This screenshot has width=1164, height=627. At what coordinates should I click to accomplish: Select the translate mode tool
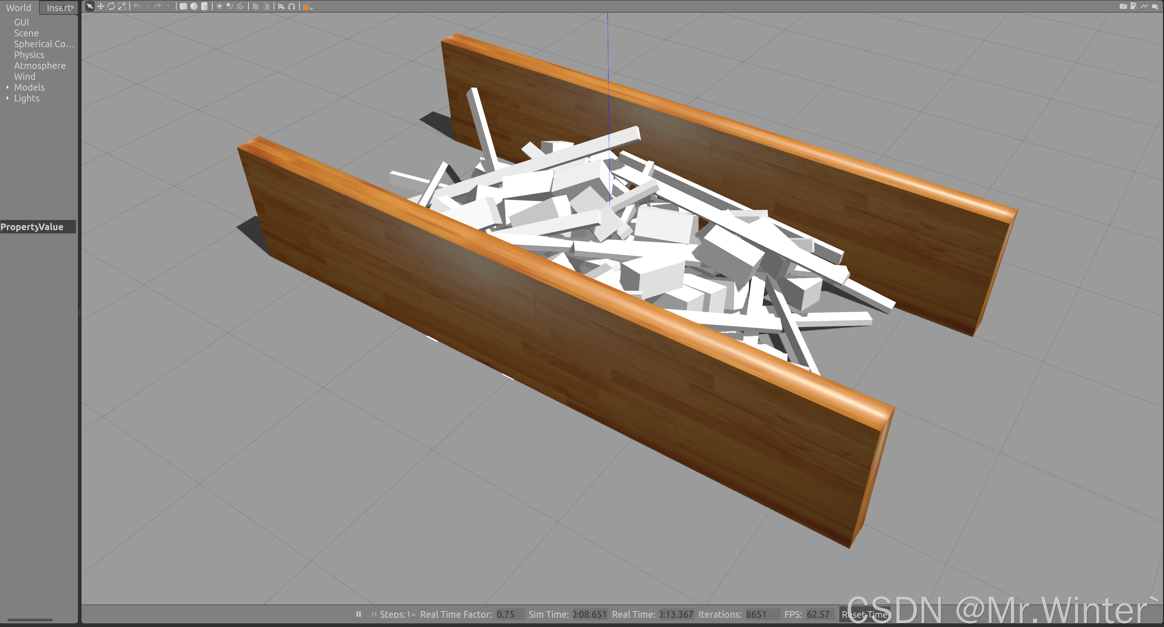(100, 6)
